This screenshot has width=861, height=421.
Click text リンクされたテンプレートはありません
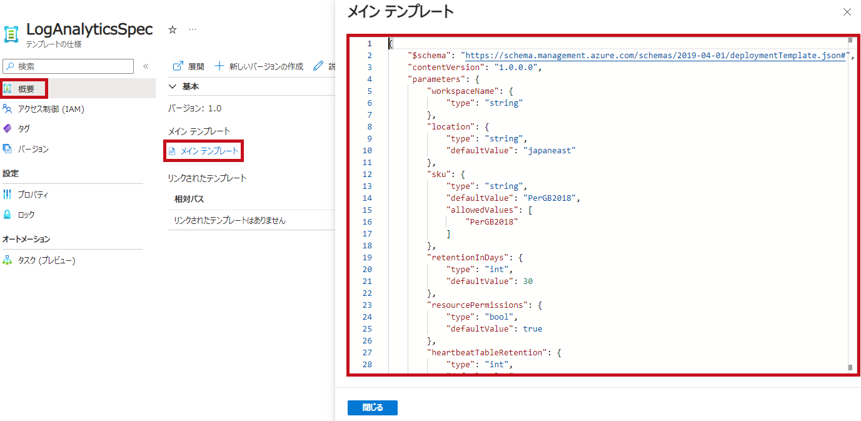tap(229, 220)
